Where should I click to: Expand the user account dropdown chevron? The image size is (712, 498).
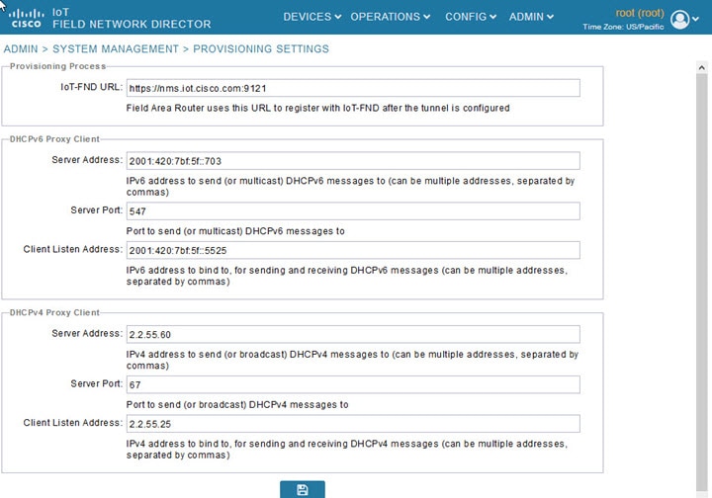tap(695, 19)
